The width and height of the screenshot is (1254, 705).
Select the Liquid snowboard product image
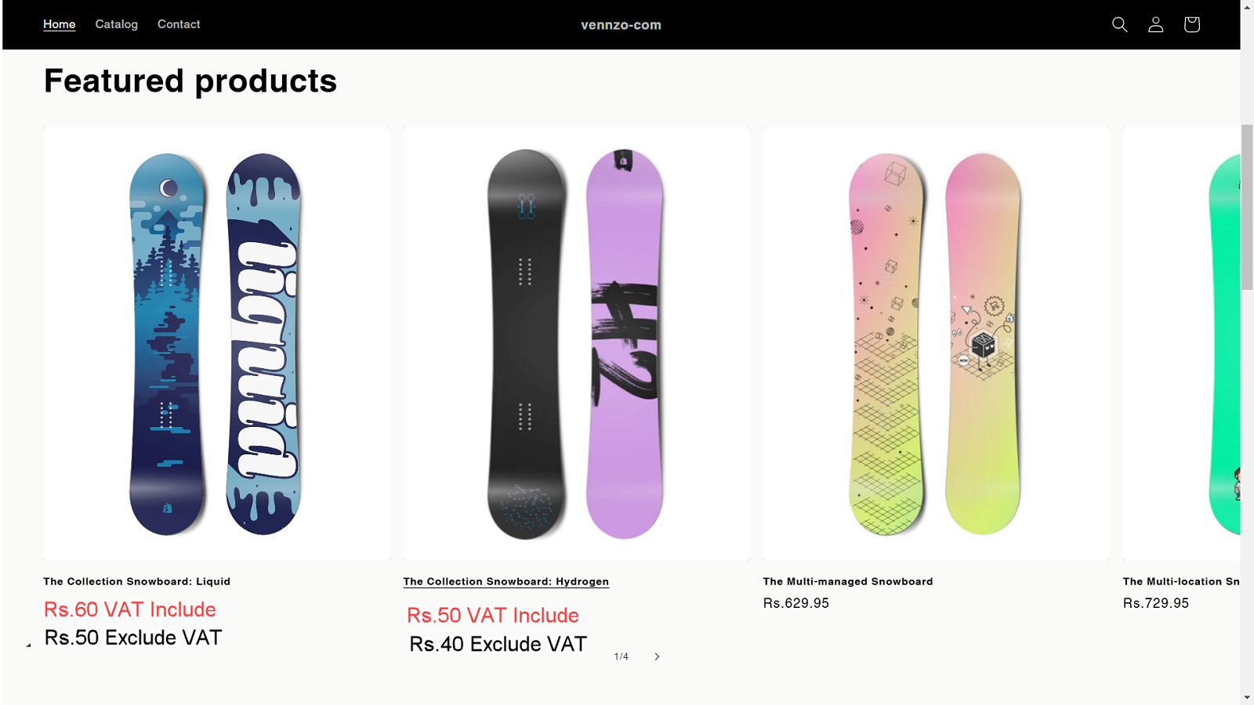pos(217,343)
